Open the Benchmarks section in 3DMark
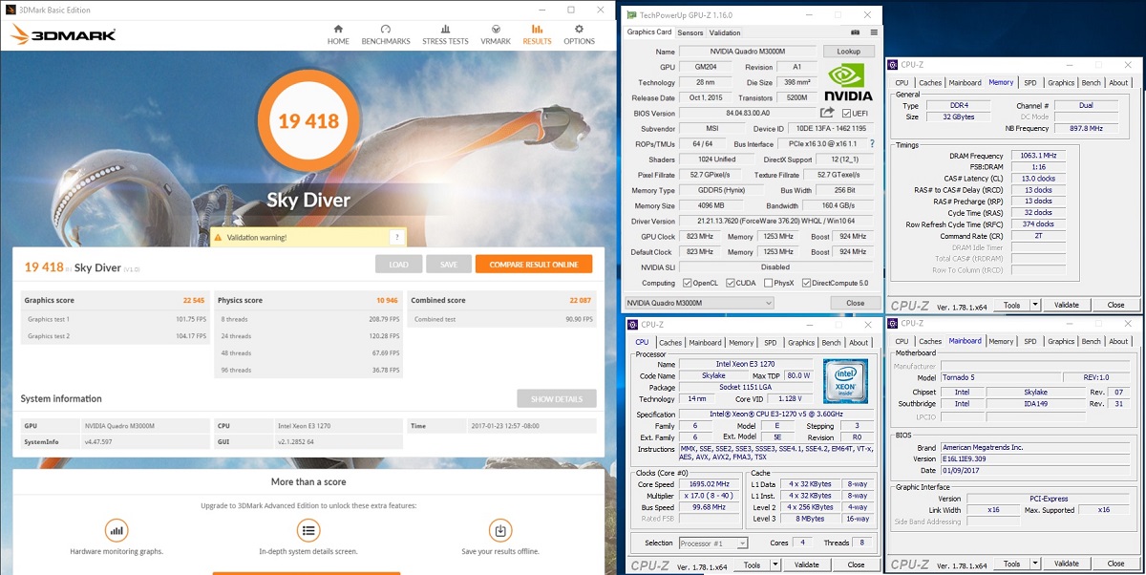 [386, 34]
